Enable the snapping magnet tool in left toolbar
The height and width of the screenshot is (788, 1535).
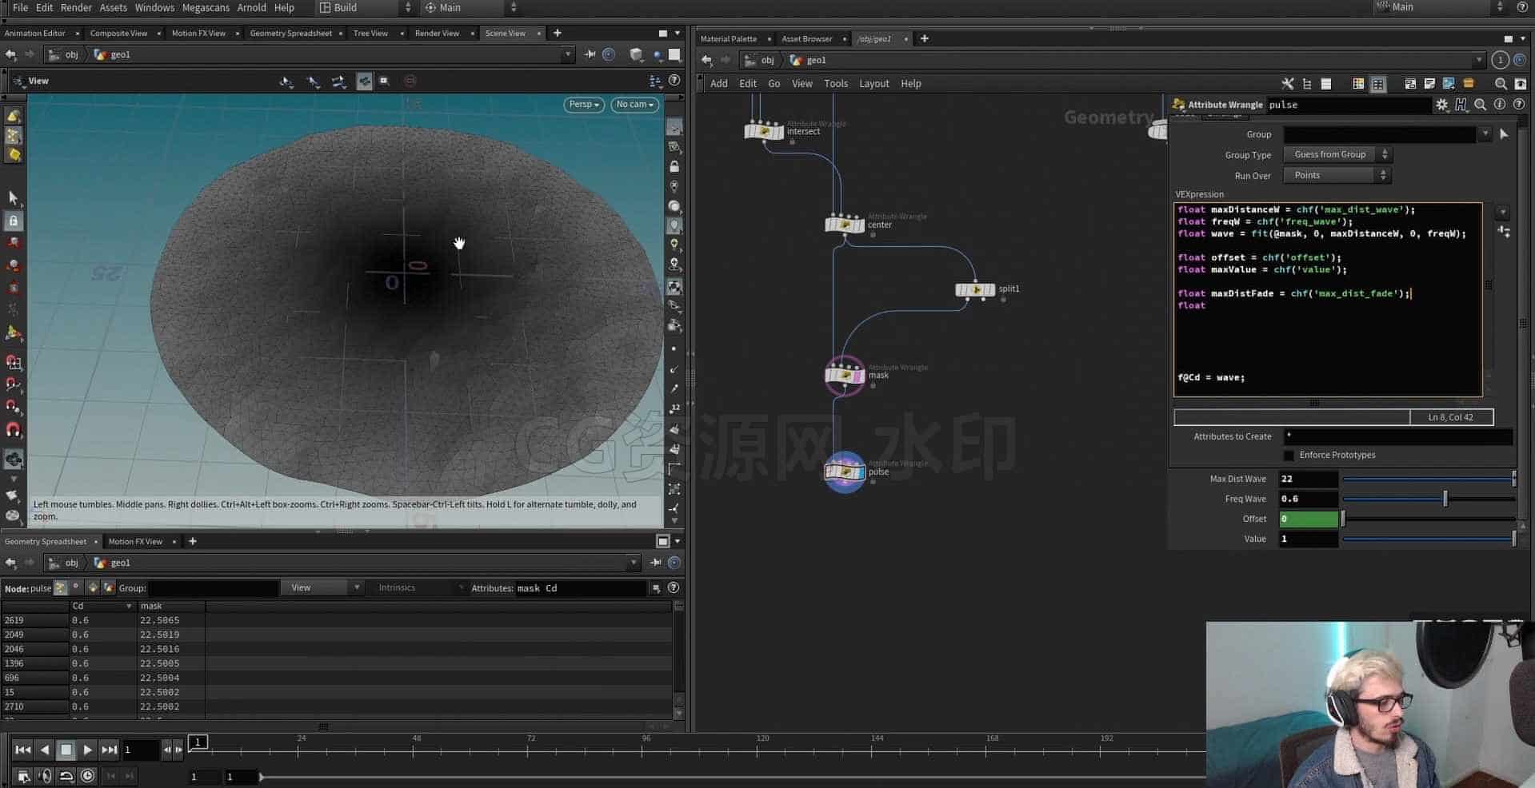click(14, 430)
